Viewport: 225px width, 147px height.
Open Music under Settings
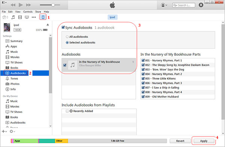[12, 52]
